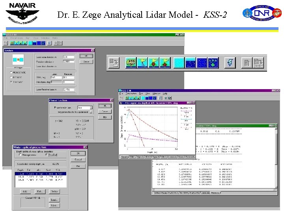The width and height of the screenshot is (284, 213).
Task: Toggle the key parameters checkbox in Phase function
Action: (91, 112)
